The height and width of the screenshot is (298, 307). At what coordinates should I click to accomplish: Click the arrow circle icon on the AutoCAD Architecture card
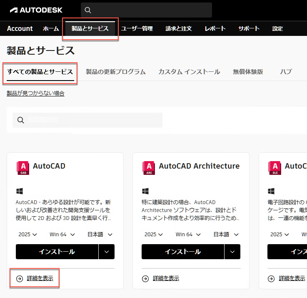[x=145, y=278]
